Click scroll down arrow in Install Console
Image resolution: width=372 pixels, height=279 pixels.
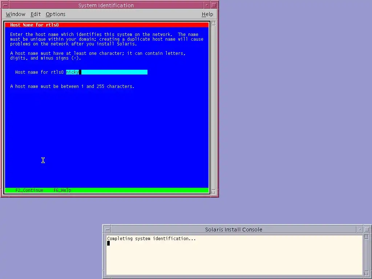(366, 274)
